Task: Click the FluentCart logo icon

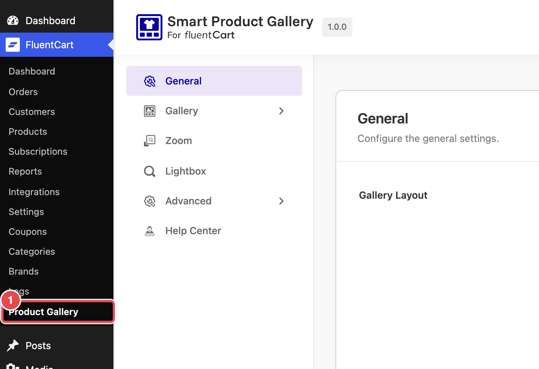Action: coord(13,45)
